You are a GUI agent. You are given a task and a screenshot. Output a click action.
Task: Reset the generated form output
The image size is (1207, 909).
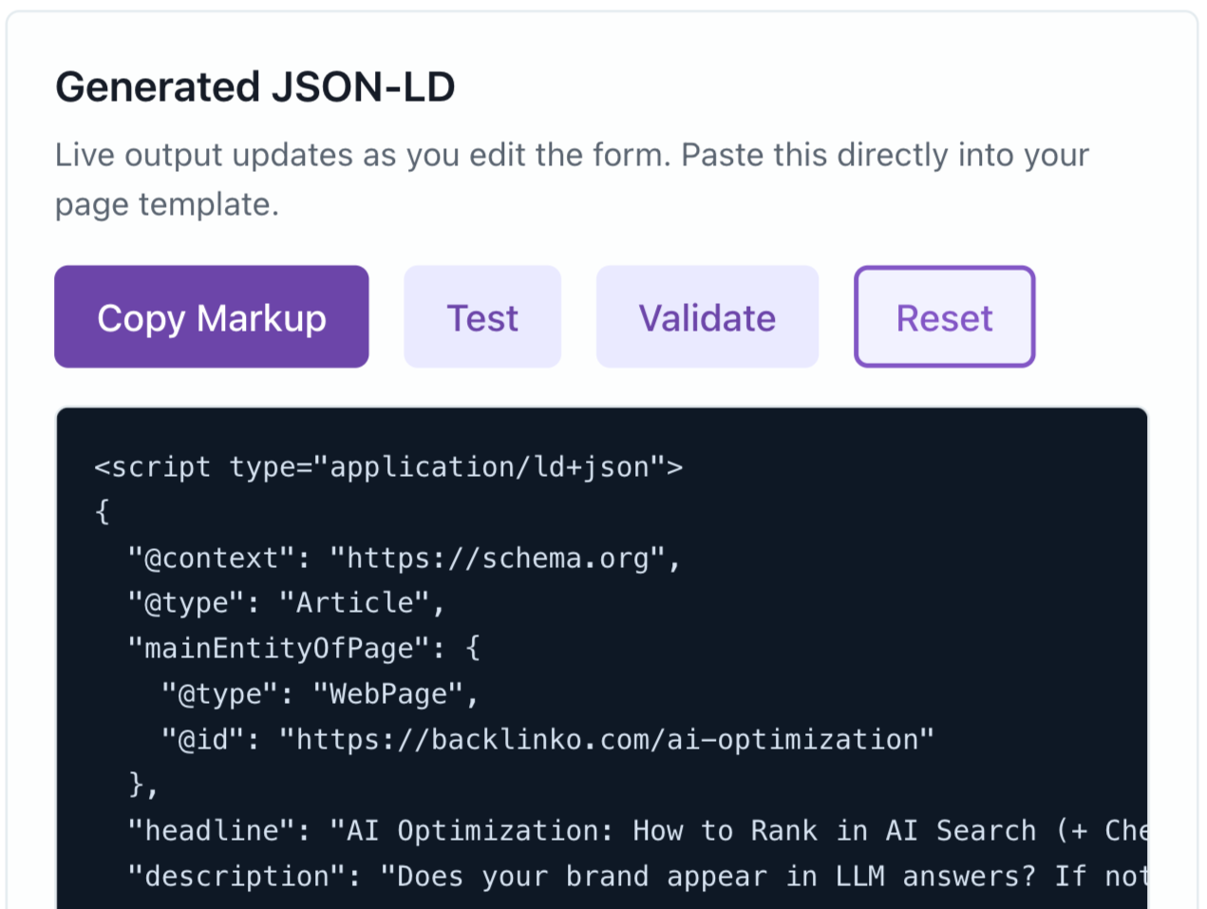tap(944, 317)
